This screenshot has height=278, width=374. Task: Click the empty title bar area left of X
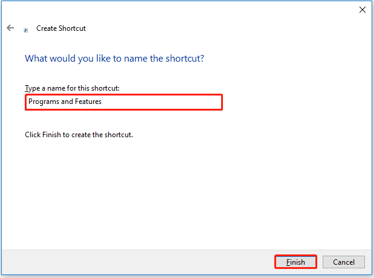point(181,10)
